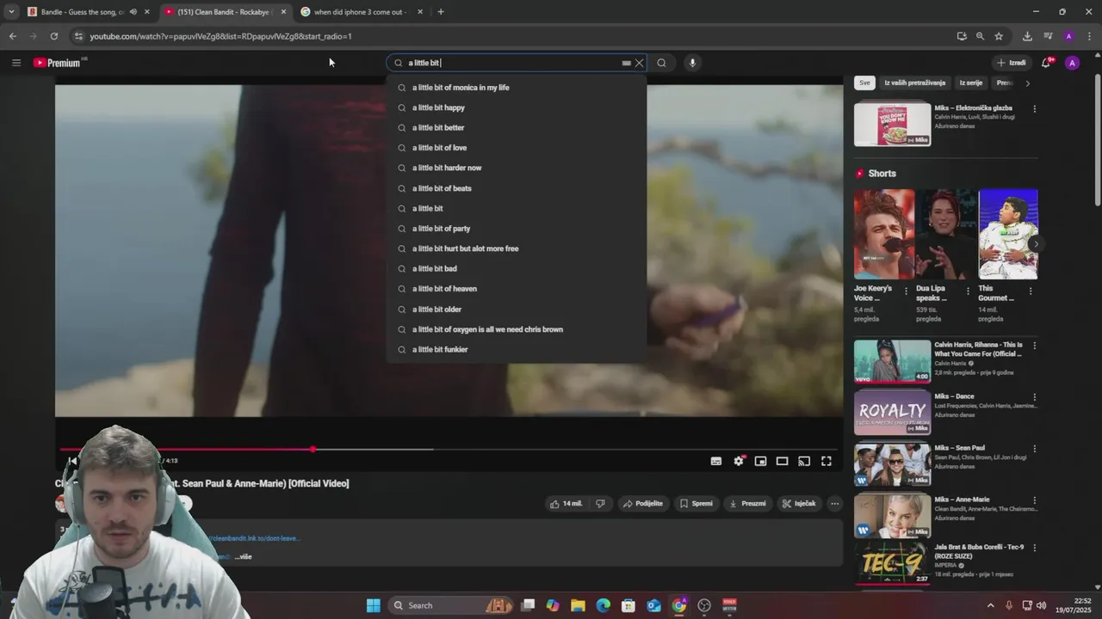
Task: Open Joe Keery's Voice short thumbnail
Action: click(884, 234)
